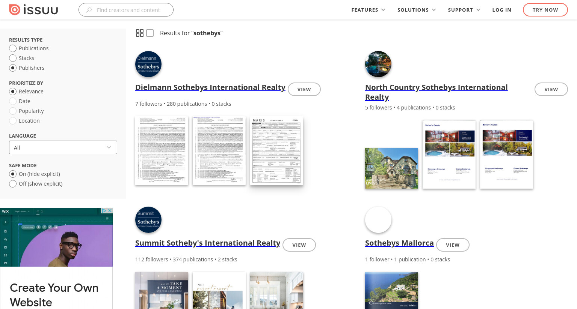Expand the Support menu
The width and height of the screenshot is (577, 309).
click(464, 10)
